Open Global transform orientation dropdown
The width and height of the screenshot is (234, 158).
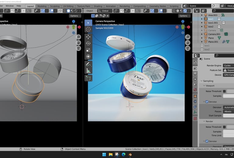105,11
